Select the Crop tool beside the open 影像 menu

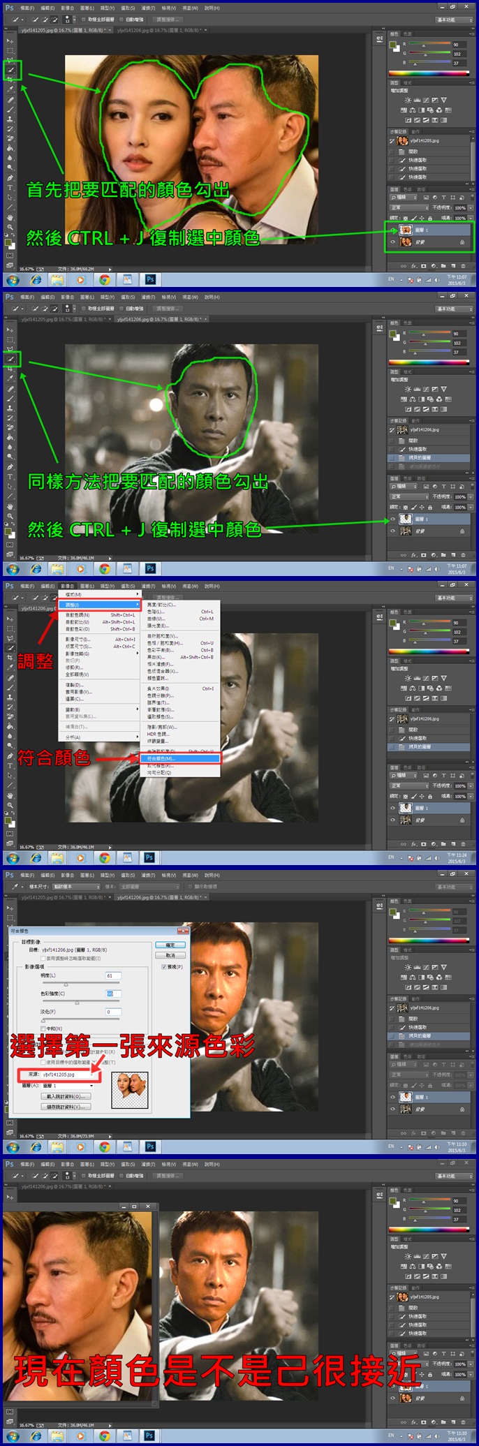click(10, 658)
